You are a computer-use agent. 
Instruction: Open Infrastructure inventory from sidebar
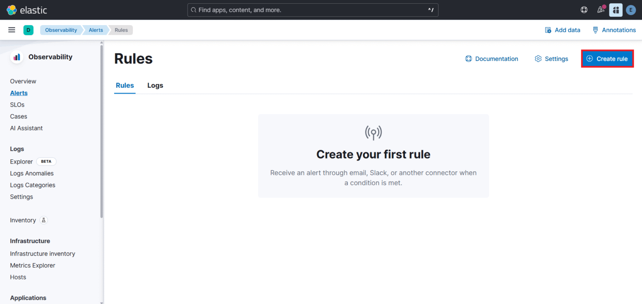pyautogui.click(x=42, y=253)
